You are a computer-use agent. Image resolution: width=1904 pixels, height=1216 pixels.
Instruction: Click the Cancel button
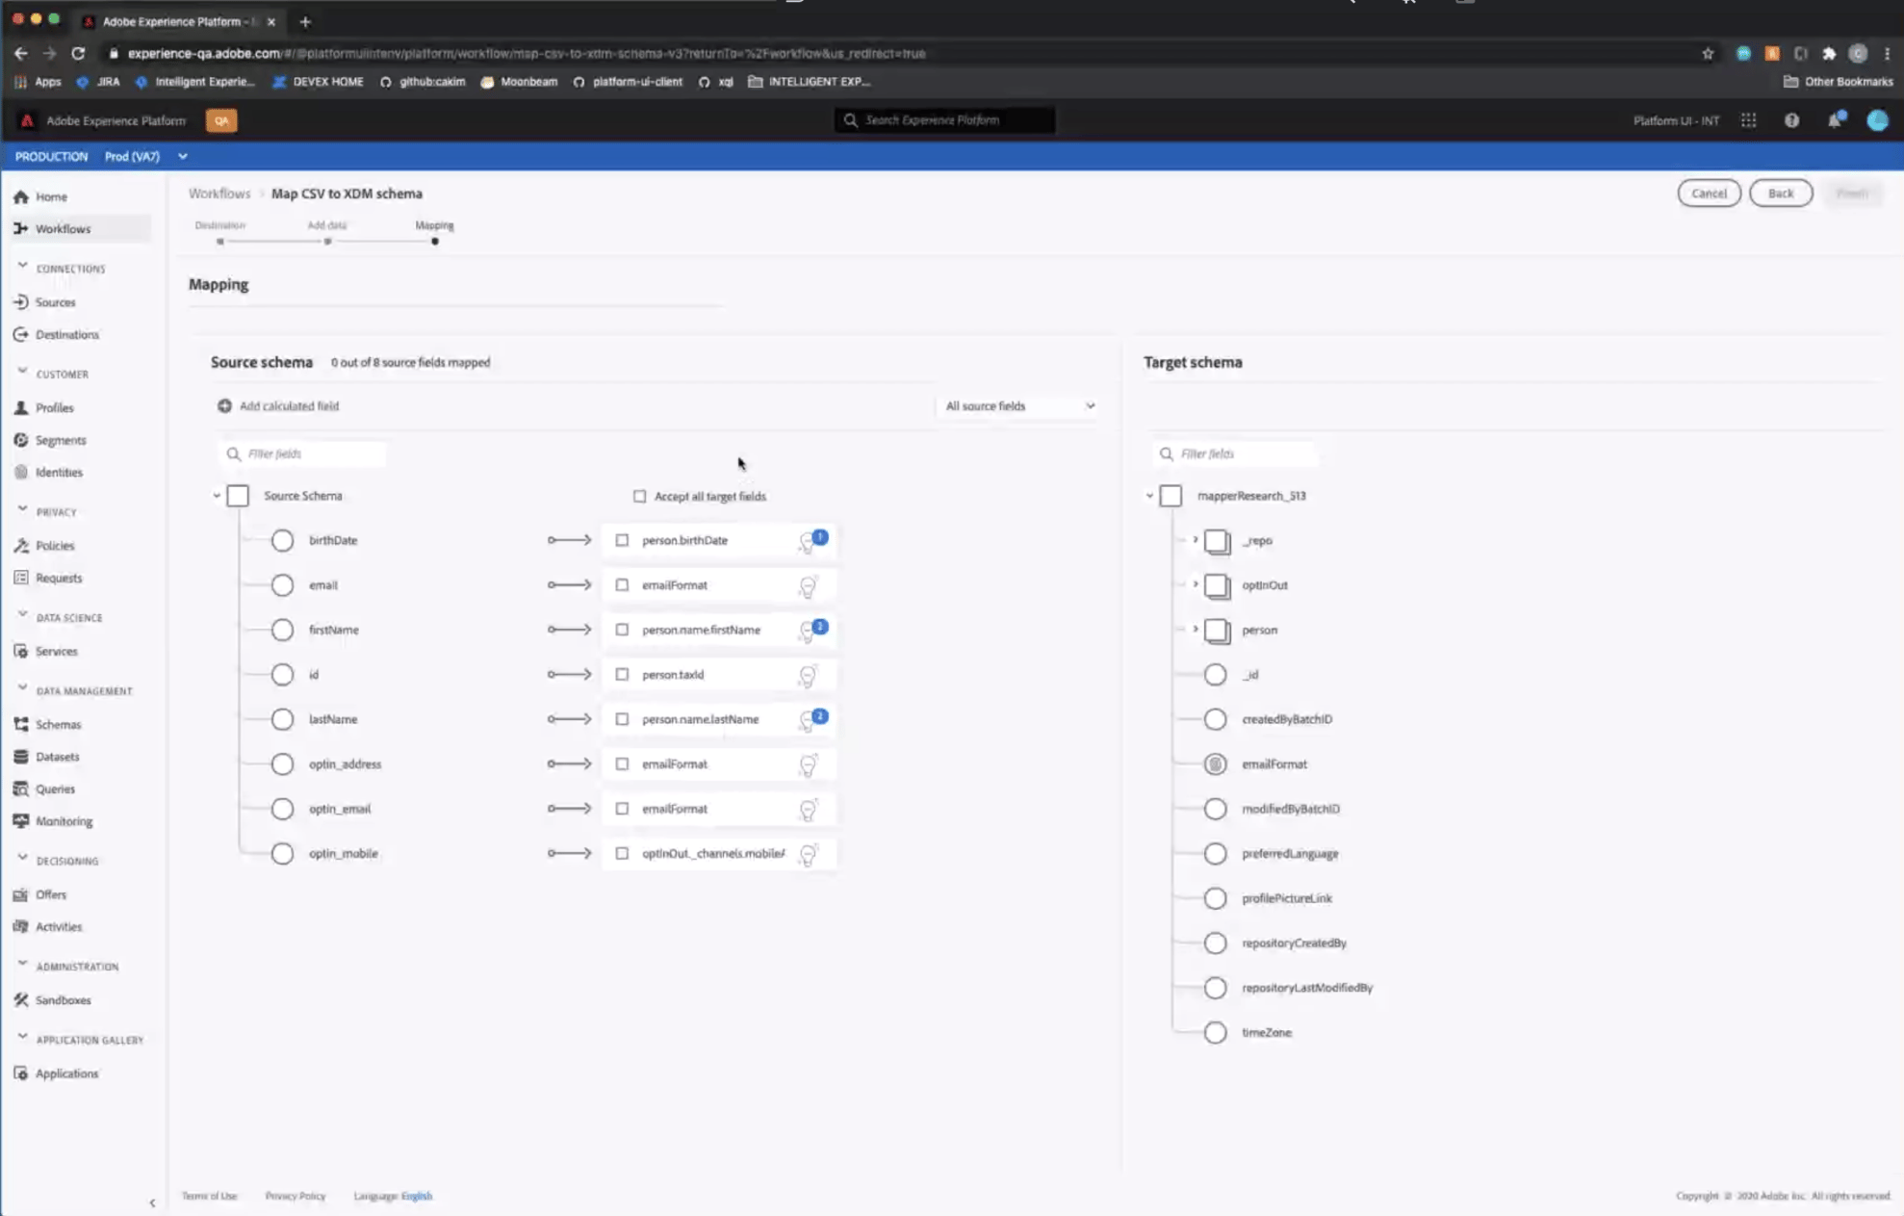(x=1709, y=194)
